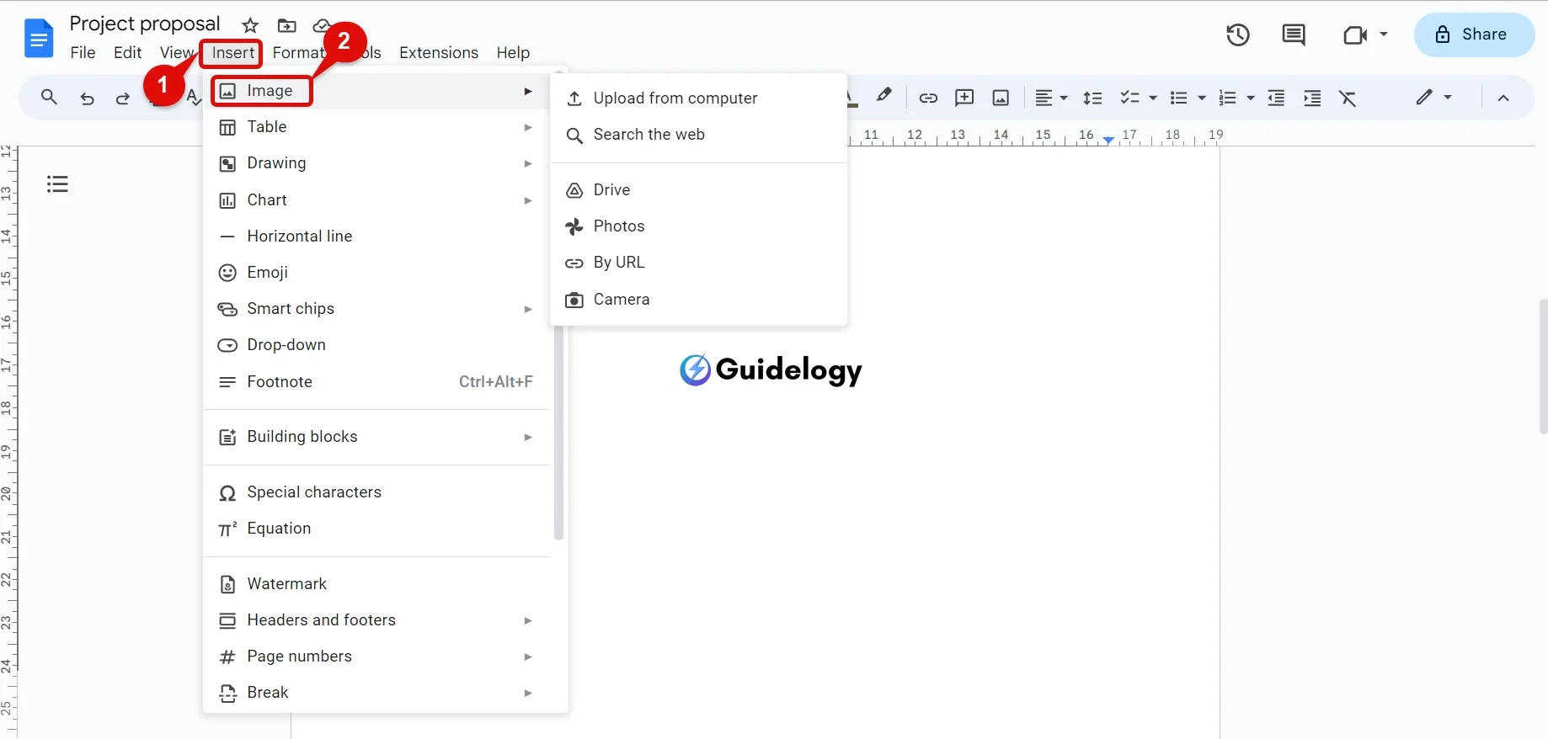Open version history clock icon

point(1237,35)
